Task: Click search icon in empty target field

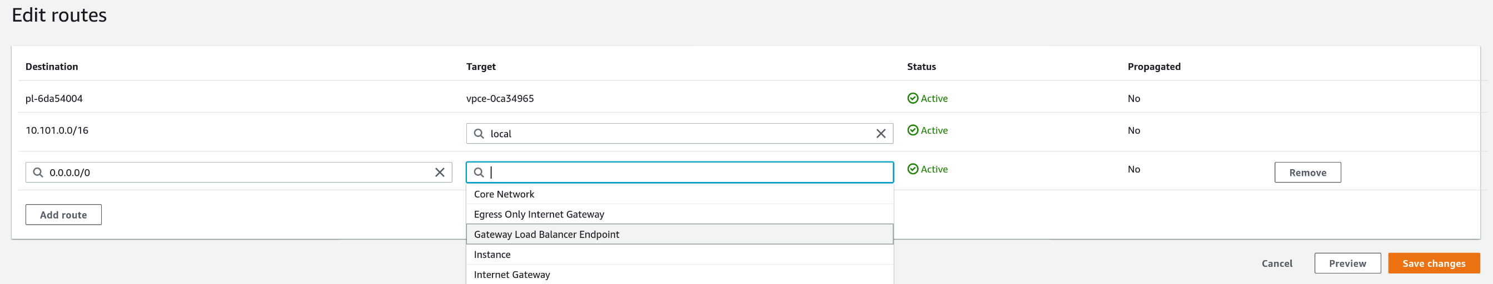Action: (x=479, y=173)
